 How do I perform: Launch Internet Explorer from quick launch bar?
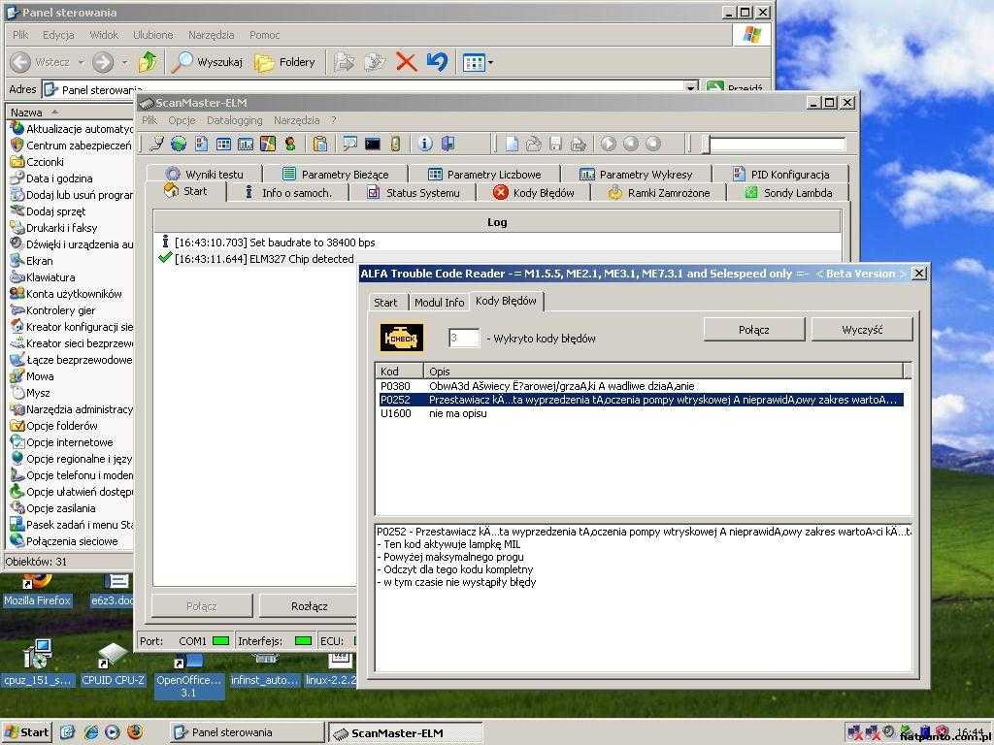91,731
